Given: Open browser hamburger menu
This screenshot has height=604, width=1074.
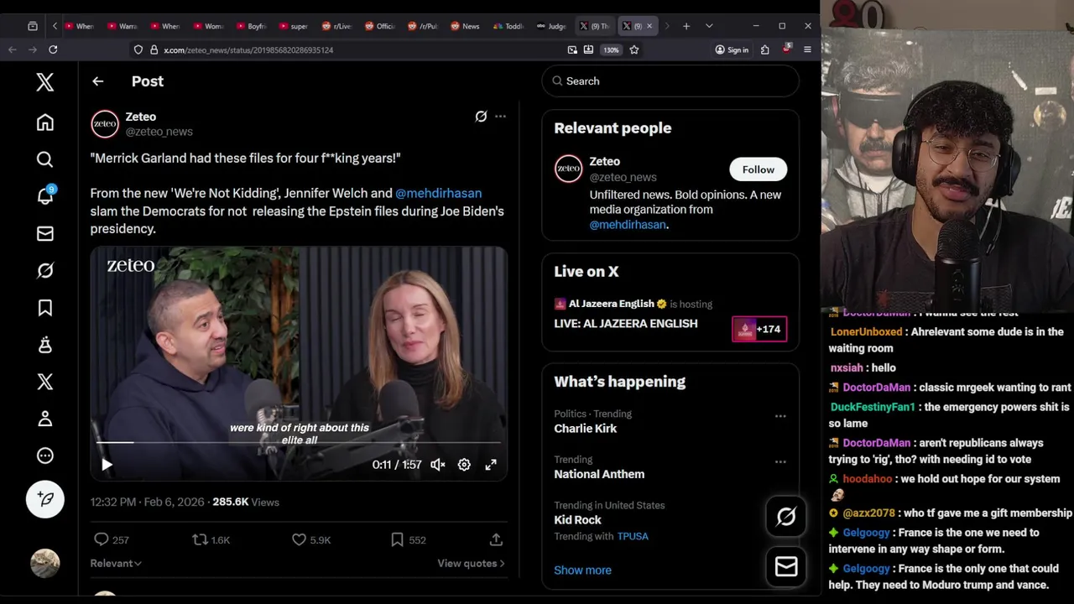Looking at the screenshot, I should pos(807,50).
